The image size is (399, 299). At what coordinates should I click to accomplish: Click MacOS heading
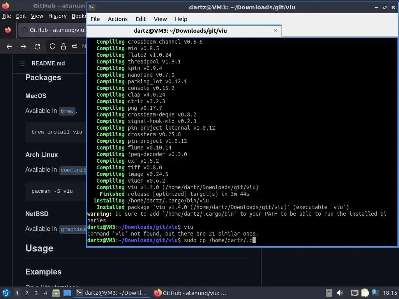click(36, 96)
